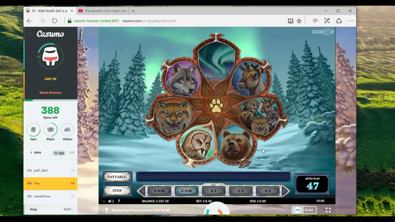Open a new browser tab

(x=133, y=11)
